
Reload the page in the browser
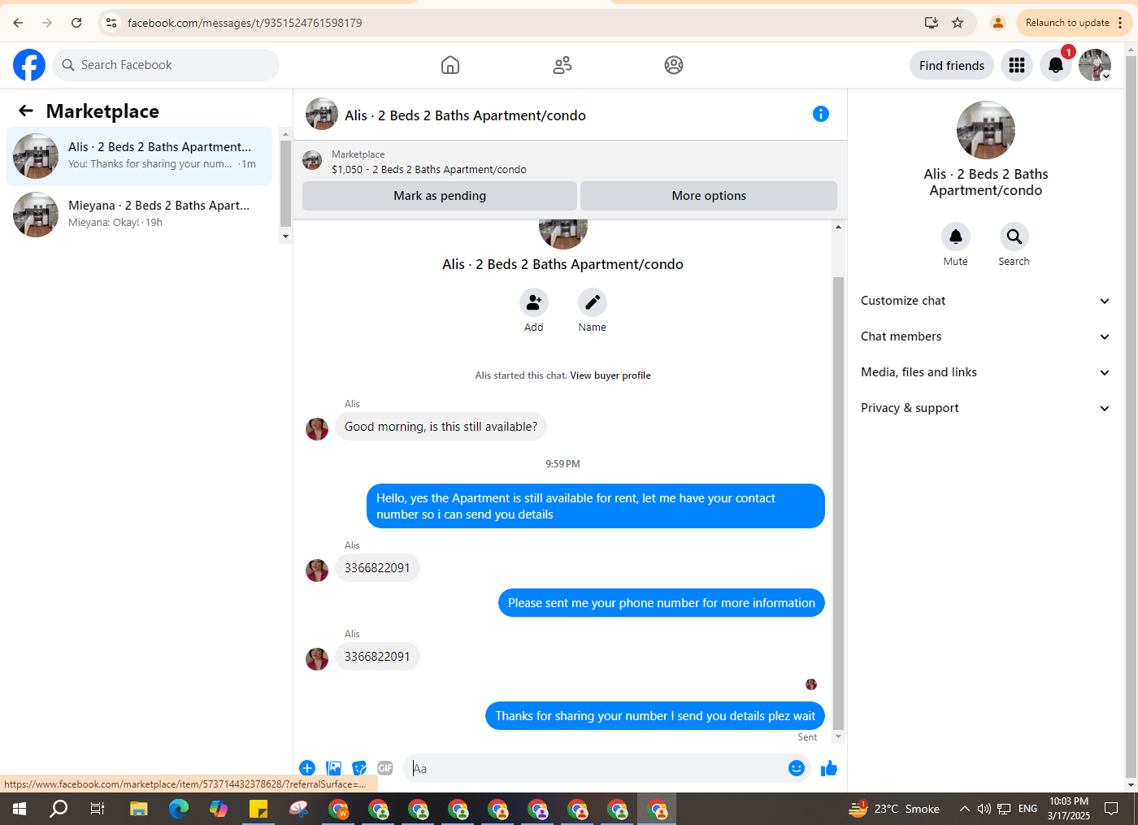[x=76, y=23]
